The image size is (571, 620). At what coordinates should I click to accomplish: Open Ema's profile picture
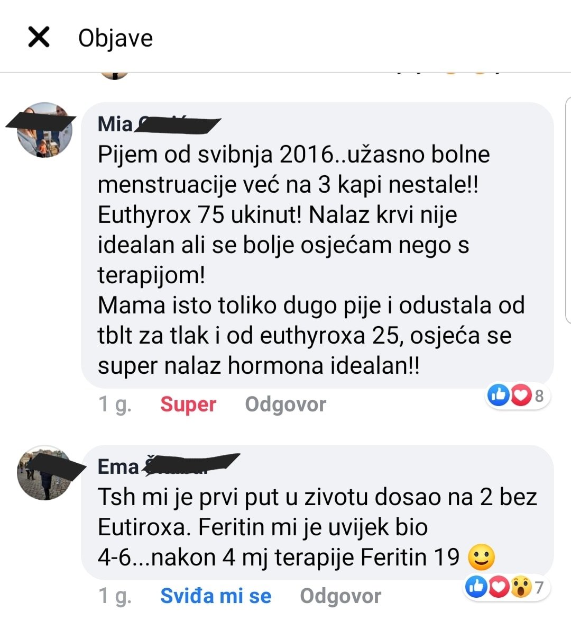[44, 472]
